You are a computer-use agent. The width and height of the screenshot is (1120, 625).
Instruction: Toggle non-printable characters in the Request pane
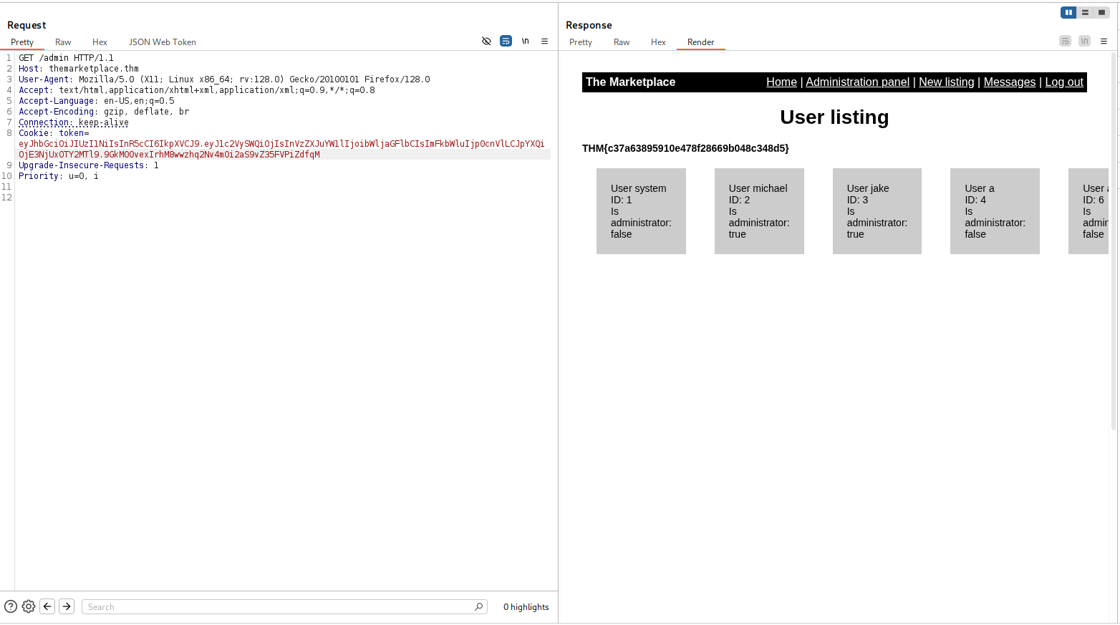click(x=525, y=42)
